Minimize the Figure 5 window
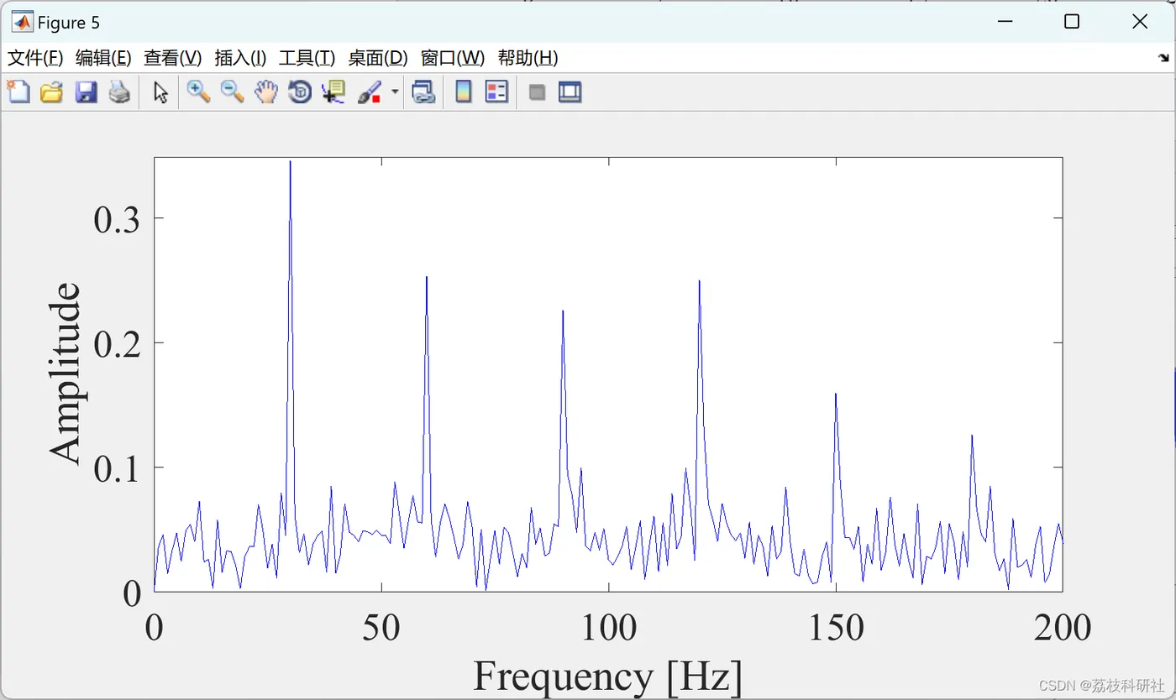 click(1005, 23)
